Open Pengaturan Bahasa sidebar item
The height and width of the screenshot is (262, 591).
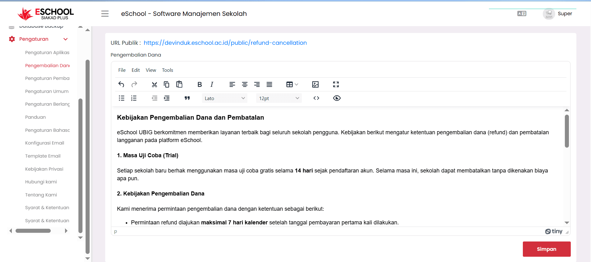click(47, 130)
